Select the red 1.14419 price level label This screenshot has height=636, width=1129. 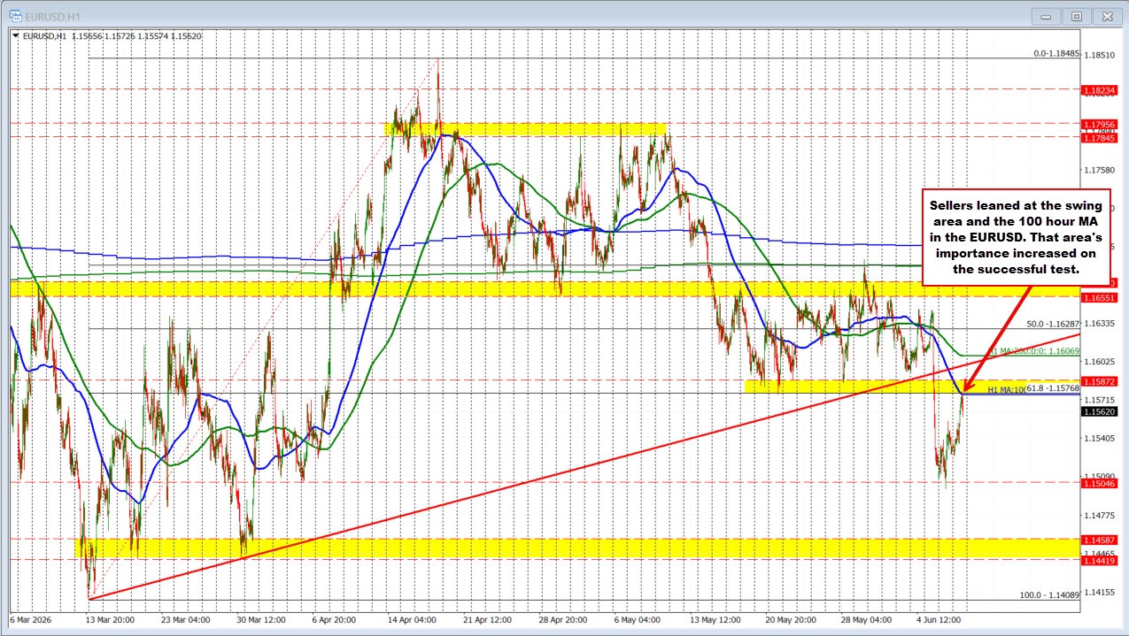tap(1099, 560)
